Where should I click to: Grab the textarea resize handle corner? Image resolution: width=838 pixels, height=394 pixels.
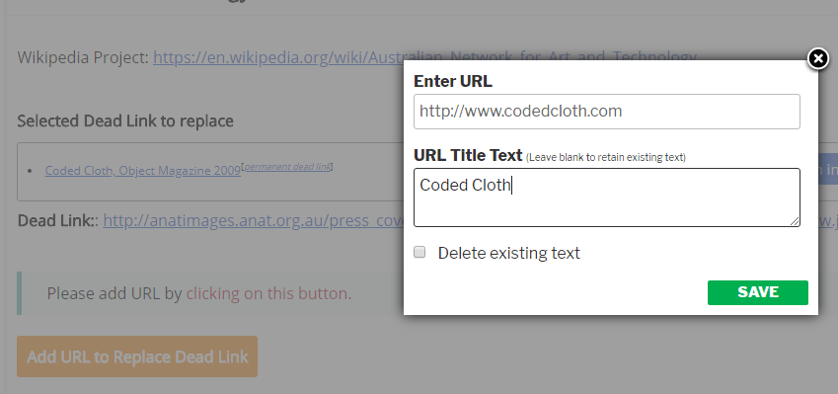point(796,222)
